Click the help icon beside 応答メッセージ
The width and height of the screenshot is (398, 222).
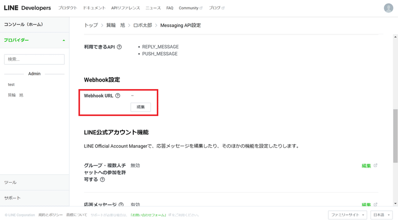coord(121,205)
